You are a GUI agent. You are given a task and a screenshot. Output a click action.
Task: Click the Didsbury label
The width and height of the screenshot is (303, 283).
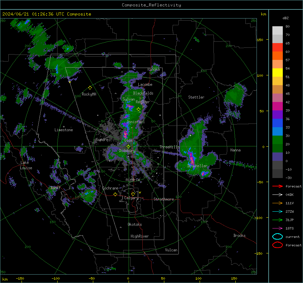(127, 151)
